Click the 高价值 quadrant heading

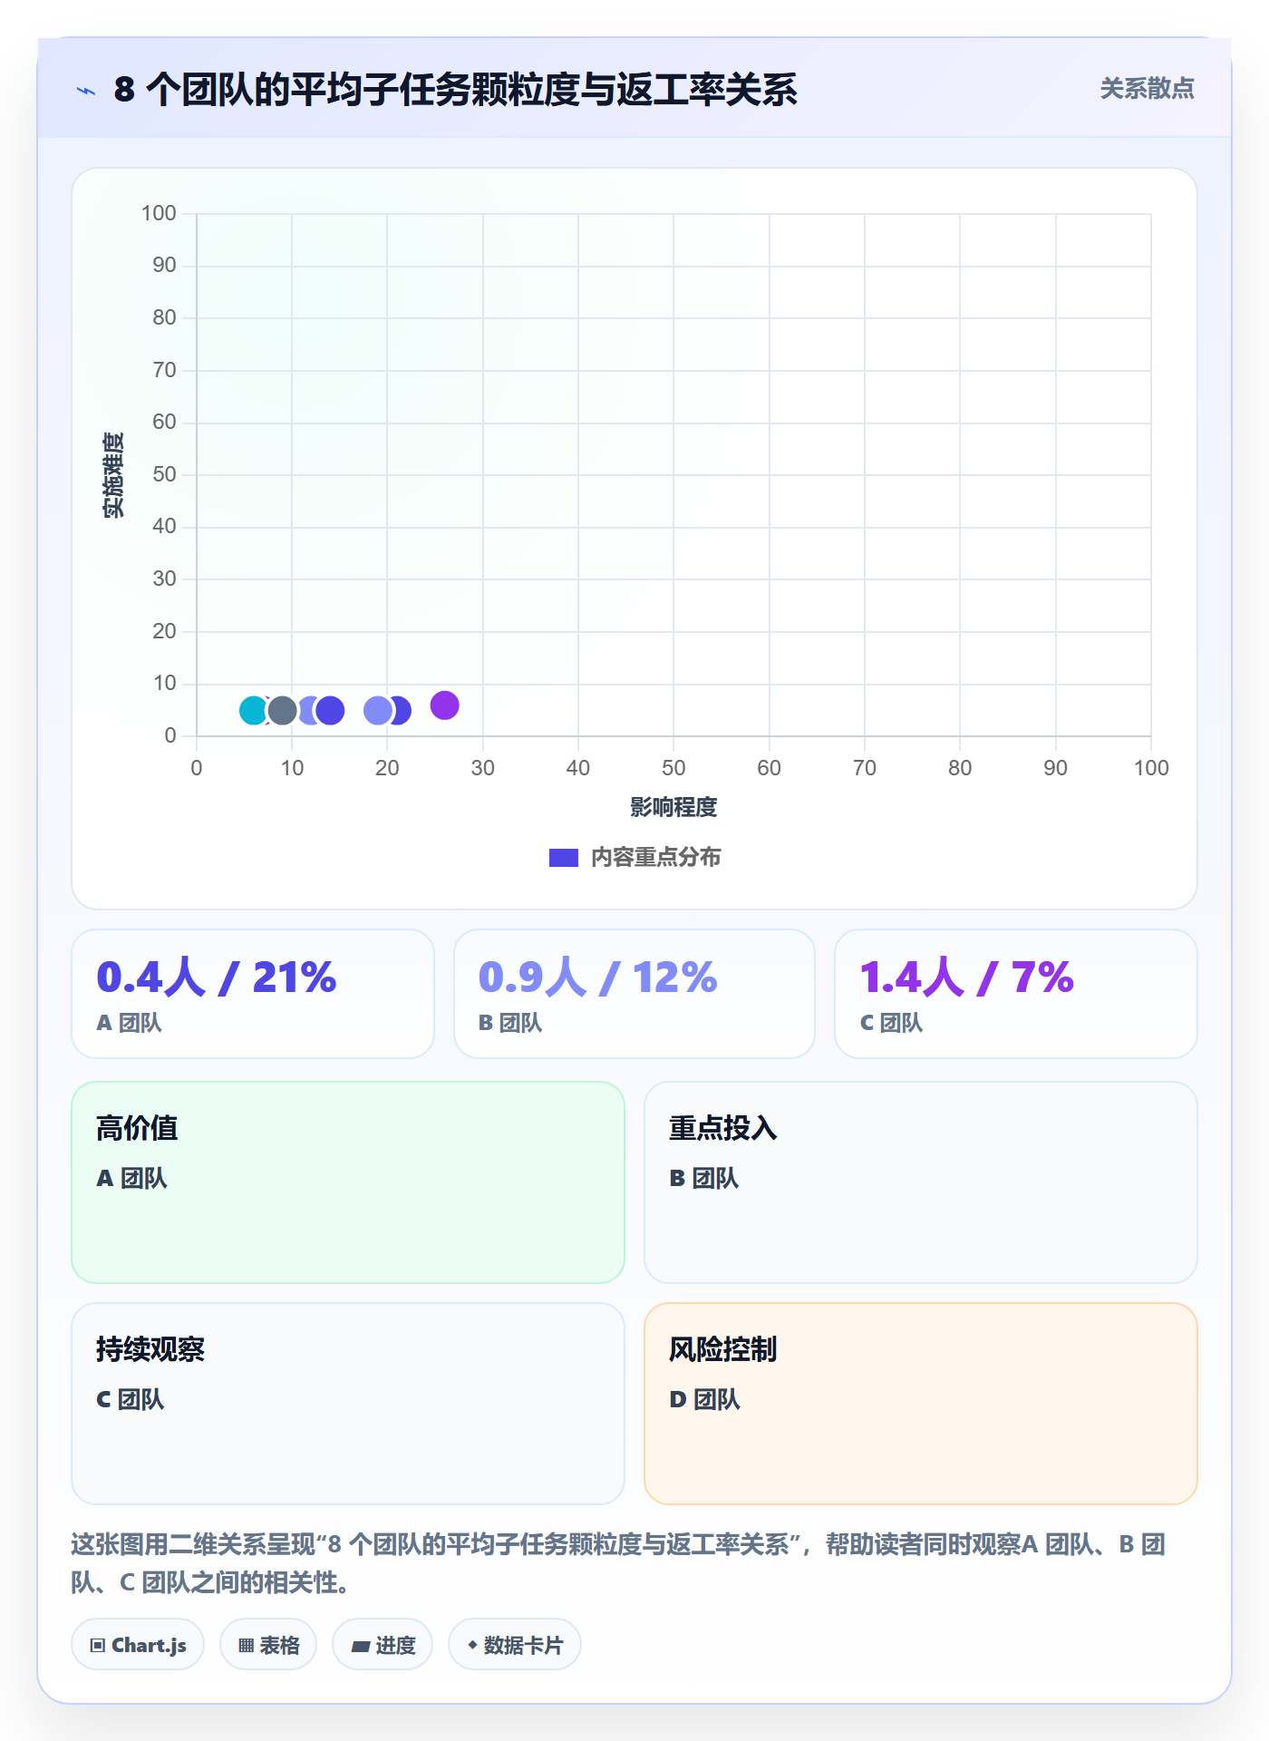pyautogui.click(x=137, y=1128)
